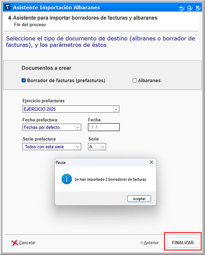Uncheck Borrador de facturas (prefacturas)
Viewport: 205px width, 255px height.
tap(24, 81)
